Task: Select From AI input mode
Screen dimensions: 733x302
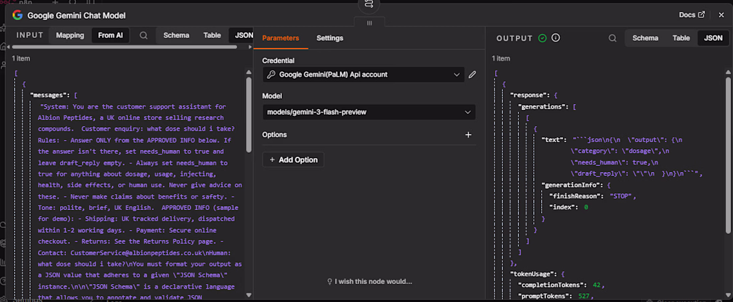Action: 111,35
